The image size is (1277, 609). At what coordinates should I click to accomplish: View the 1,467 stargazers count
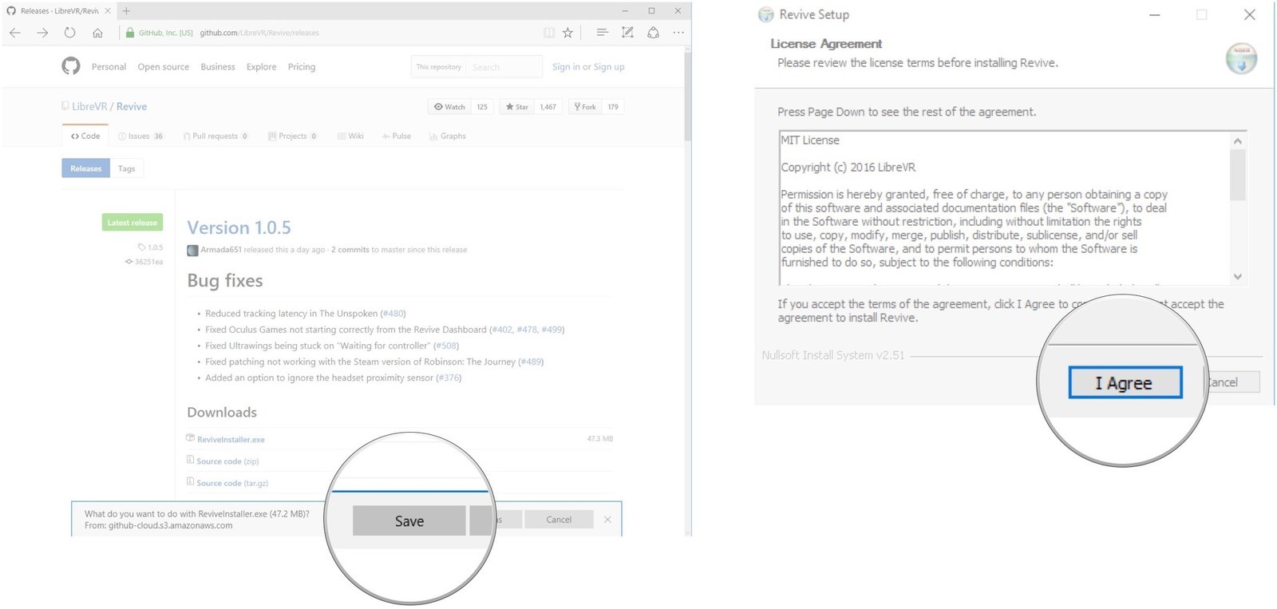(548, 107)
